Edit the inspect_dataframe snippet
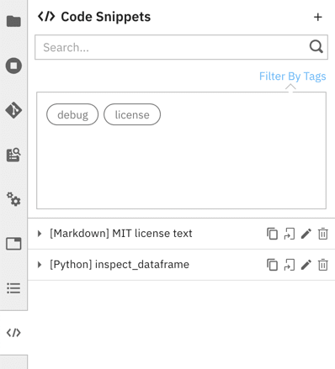 pos(306,265)
